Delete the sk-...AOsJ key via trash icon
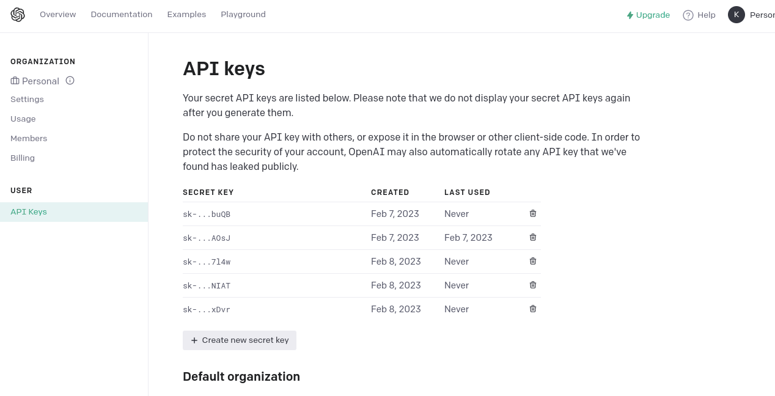Image resolution: width=775 pixels, height=396 pixels. [533, 237]
